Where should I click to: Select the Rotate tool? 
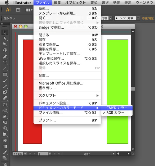[5, 104]
